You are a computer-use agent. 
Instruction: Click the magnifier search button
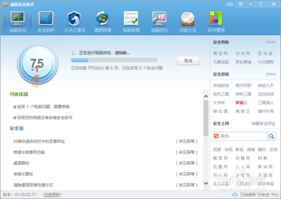tap(271, 137)
